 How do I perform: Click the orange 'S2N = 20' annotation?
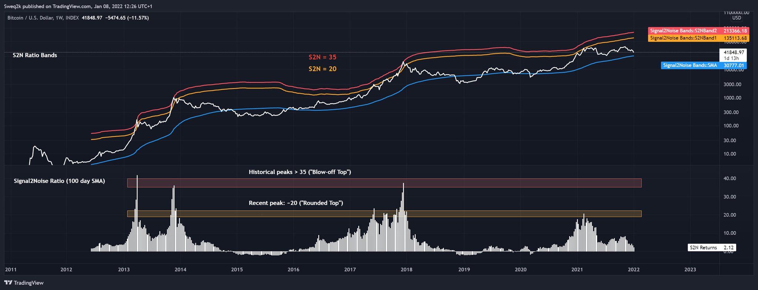click(322, 69)
